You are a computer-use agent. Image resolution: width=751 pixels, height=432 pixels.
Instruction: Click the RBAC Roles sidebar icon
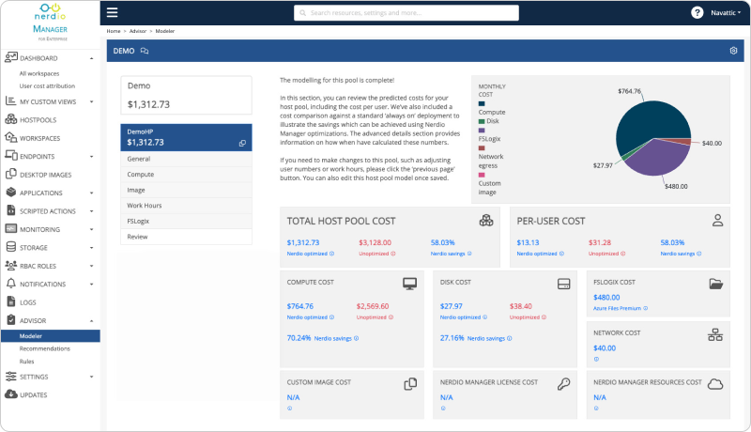[x=11, y=265]
